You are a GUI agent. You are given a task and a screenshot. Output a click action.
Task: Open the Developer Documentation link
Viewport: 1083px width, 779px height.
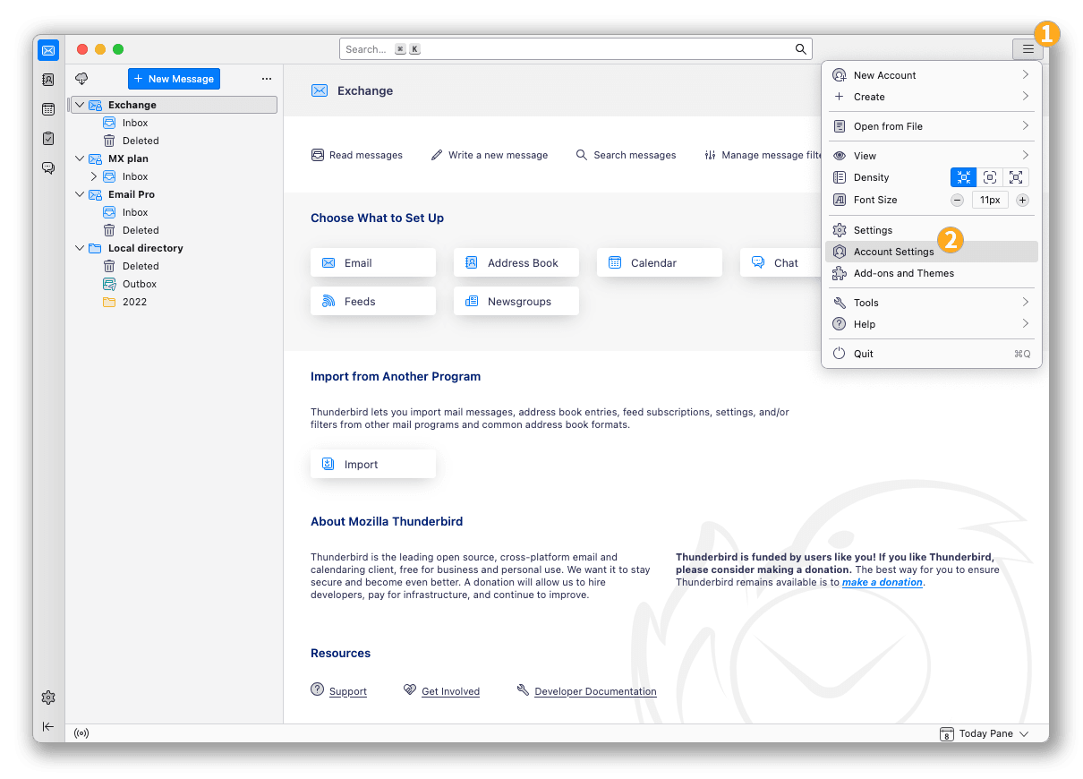coord(595,691)
